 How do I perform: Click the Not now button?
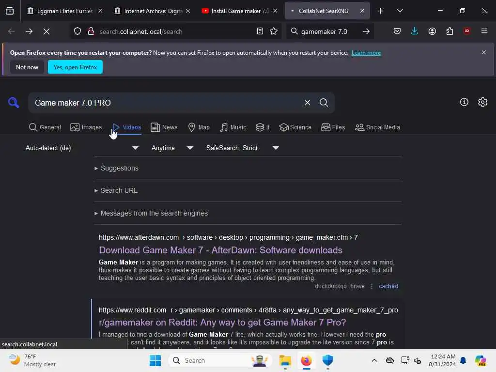coord(27,67)
